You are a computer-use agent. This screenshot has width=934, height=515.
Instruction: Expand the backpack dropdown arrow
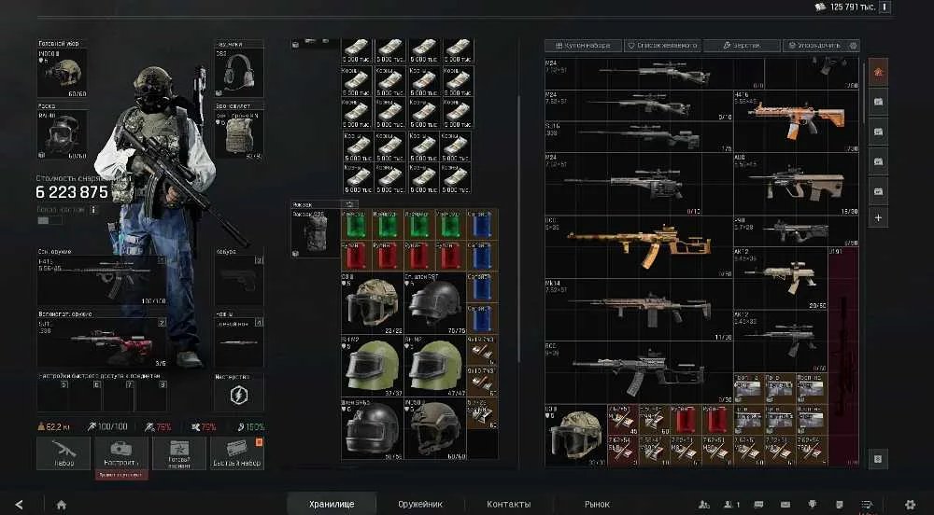(348, 204)
